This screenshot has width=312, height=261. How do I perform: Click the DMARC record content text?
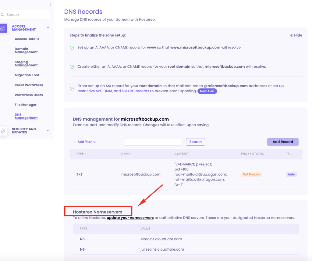click(x=201, y=175)
